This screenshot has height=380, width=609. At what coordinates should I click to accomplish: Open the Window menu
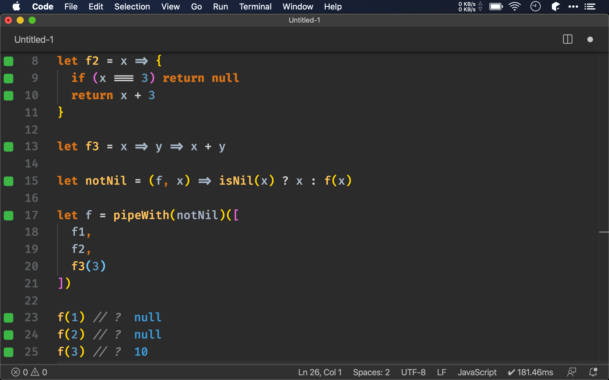click(298, 7)
